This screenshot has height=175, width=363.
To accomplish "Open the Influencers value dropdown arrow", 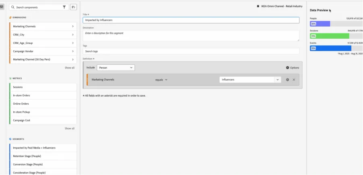I will (278, 80).
